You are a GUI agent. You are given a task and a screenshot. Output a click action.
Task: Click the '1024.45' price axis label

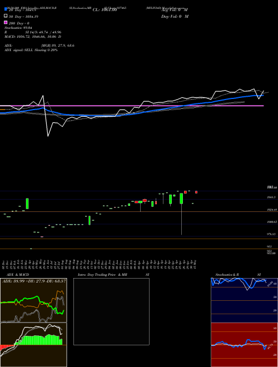click(272, 210)
